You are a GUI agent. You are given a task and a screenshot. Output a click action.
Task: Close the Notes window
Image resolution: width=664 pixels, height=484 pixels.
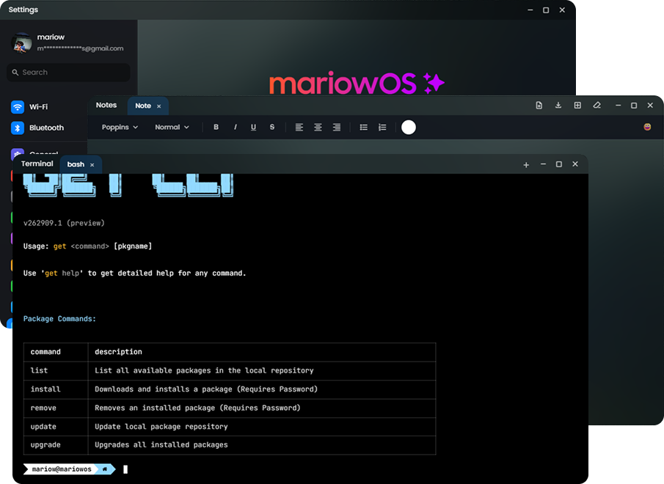[650, 106]
